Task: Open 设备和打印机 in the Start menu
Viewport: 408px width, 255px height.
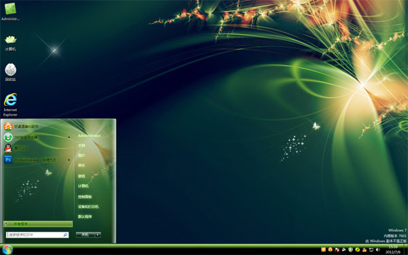Action: click(x=88, y=207)
